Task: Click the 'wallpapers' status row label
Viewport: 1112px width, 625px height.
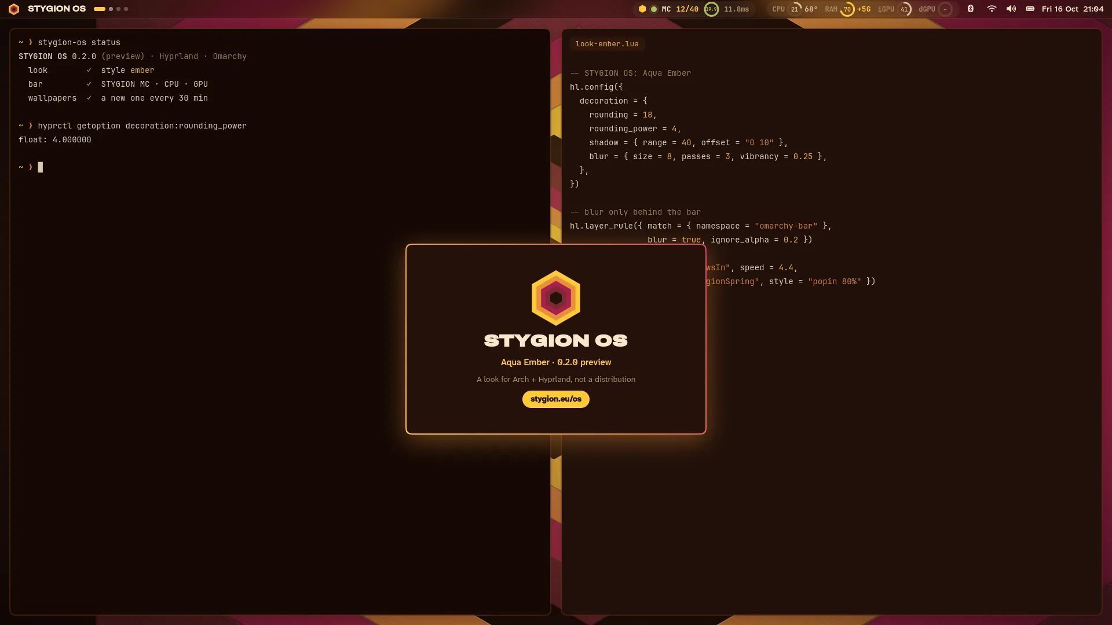Action: (x=52, y=98)
